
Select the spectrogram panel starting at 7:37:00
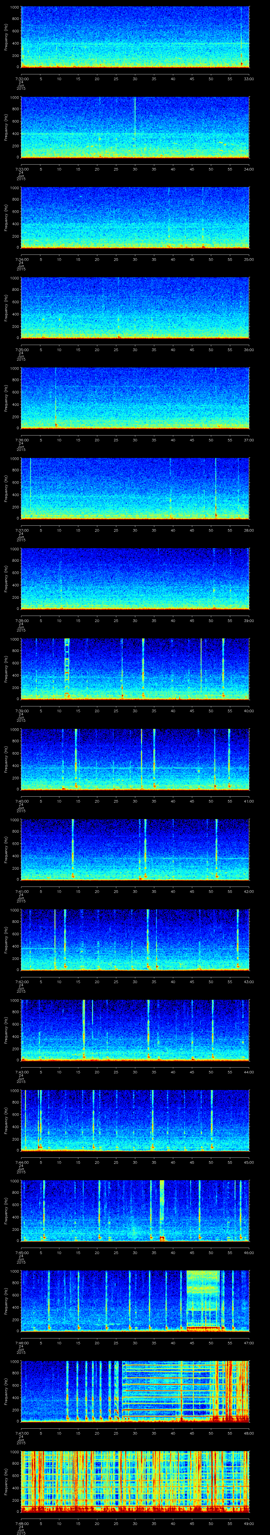(x=135, y=488)
